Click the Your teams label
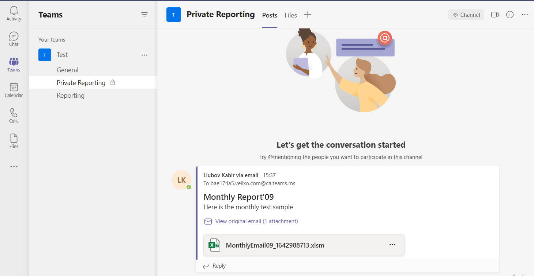 pyautogui.click(x=52, y=40)
